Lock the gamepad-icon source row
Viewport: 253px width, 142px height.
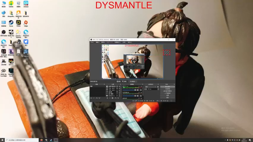tap(120, 92)
